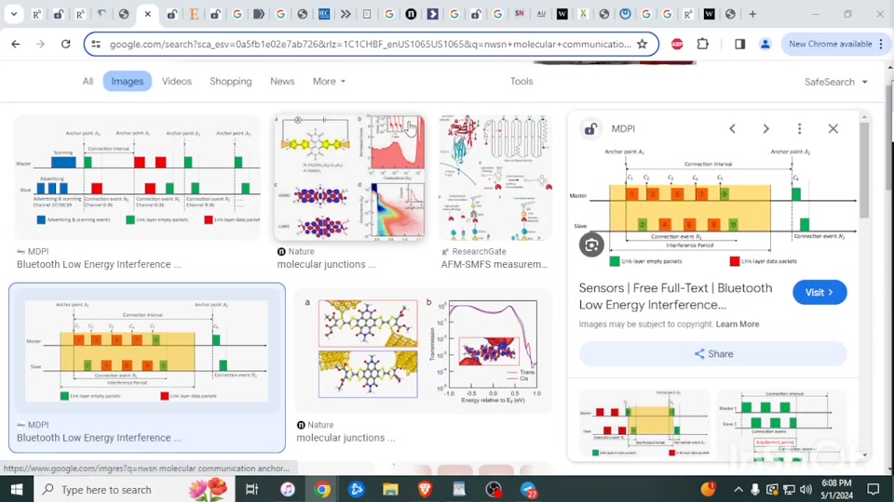Switch to the News tab
Viewport: 894px width, 502px height.
[x=282, y=82]
